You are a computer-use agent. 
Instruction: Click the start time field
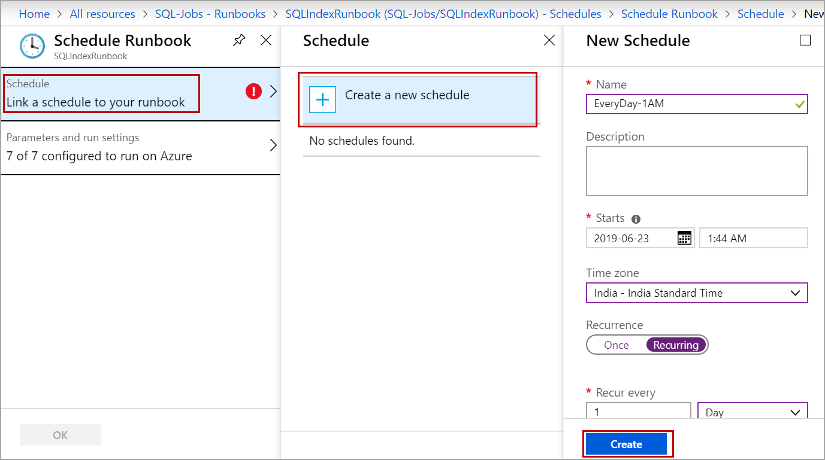[x=753, y=238]
